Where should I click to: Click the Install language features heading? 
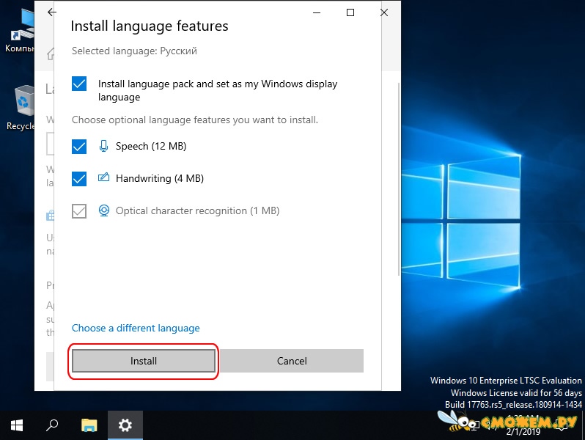[x=150, y=26]
